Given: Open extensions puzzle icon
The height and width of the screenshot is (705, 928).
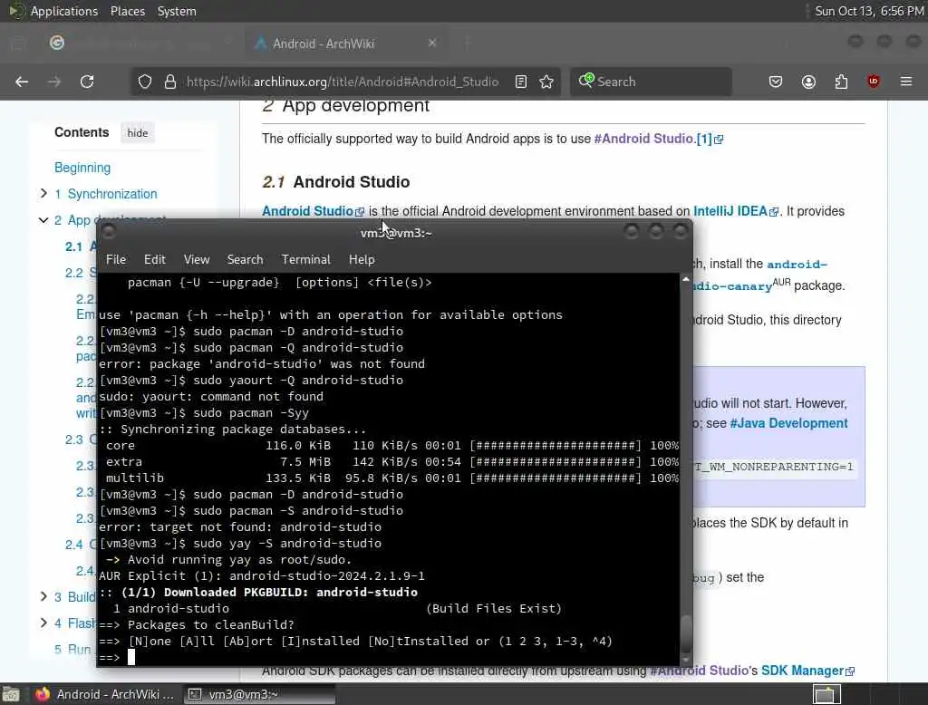Looking at the screenshot, I should [x=841, y=82].
